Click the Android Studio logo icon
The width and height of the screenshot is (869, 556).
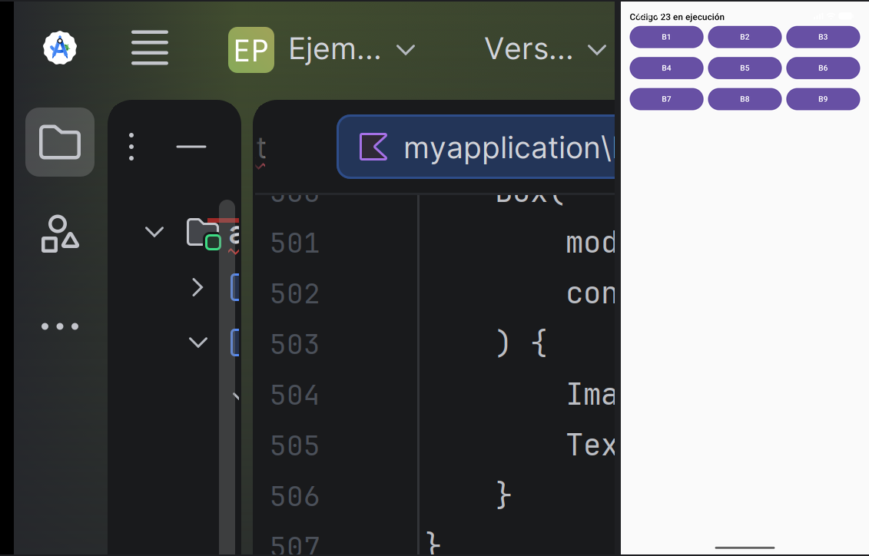click(x=60, y=48)
